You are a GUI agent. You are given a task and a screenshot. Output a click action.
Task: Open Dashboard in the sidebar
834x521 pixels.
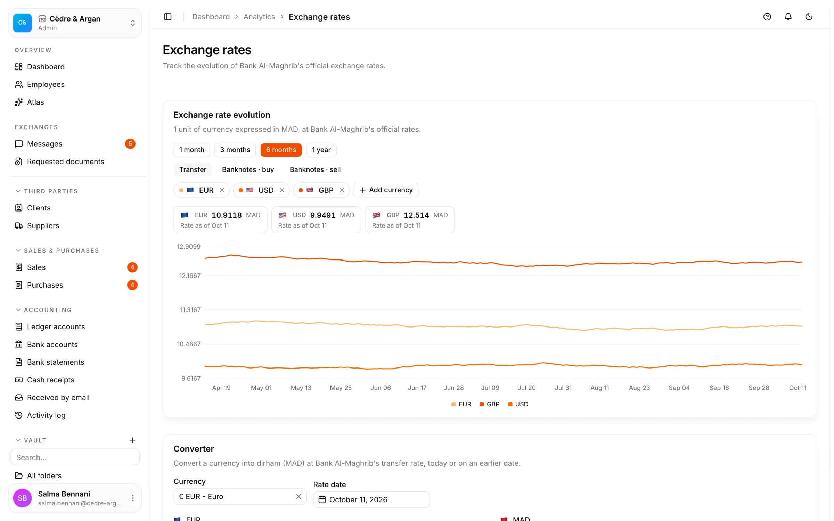click(75, 67)
